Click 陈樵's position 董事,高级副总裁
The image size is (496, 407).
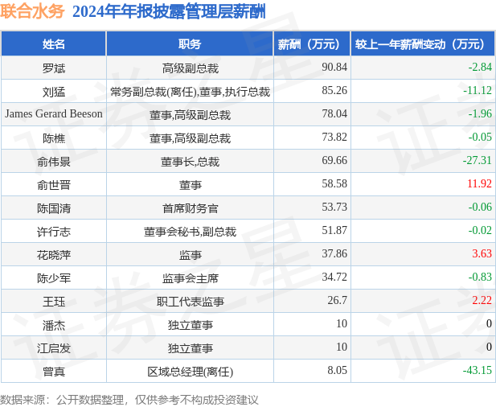[190, 138]
